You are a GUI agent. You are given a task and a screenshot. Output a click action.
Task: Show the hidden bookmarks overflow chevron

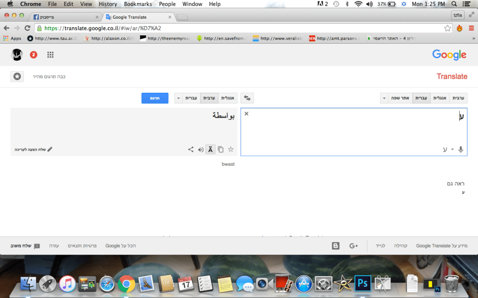[x=473, y=38]
